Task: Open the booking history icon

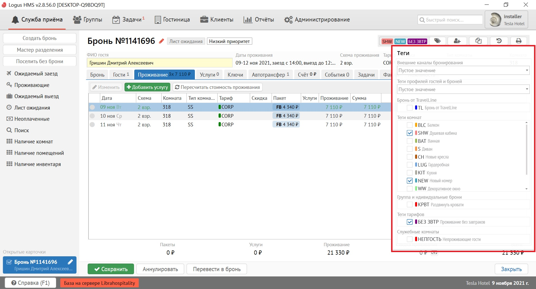Action: [499, 41]
